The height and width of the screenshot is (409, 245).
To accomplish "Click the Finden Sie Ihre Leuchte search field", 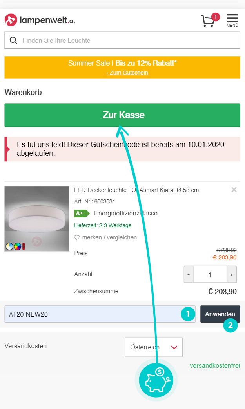I will coord(122,40).
